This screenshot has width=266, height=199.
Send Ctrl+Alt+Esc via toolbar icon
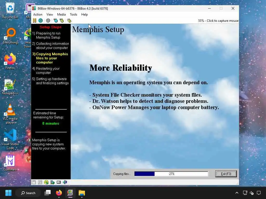[x=62, y=21]
